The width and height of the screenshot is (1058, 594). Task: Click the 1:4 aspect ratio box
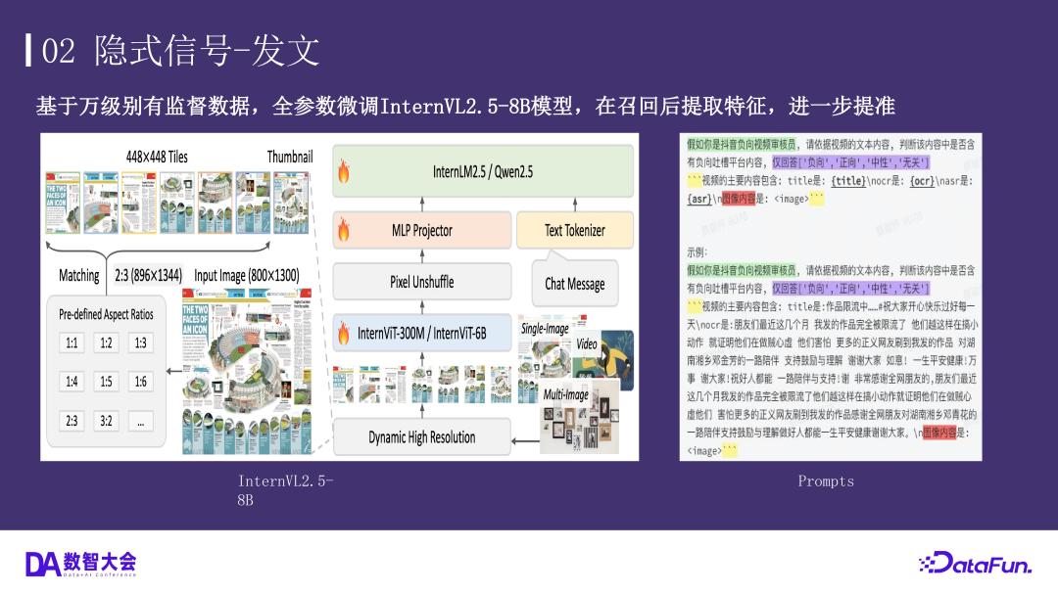click(72, 382)
